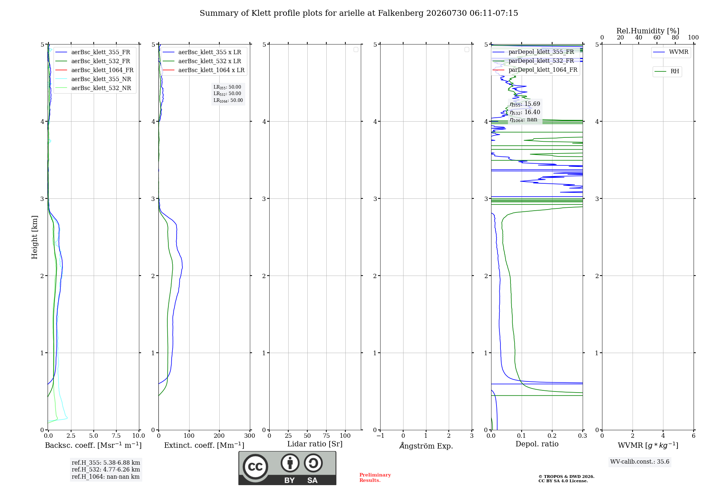718x488 pixels.
Task: Select legend entry aerBsc_klett_532_FR
Action: click(95, 61)
